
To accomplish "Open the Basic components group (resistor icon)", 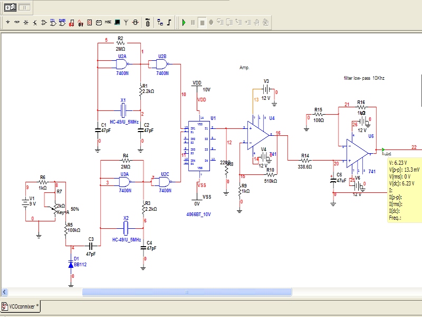I will [17, 23].
